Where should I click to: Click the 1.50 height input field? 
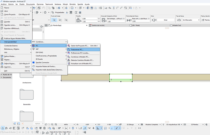pos(90,21)
